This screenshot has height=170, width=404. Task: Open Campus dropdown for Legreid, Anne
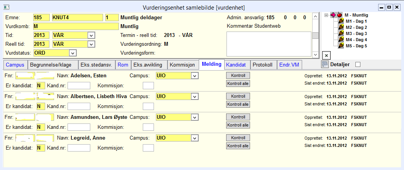click(195, 138)
